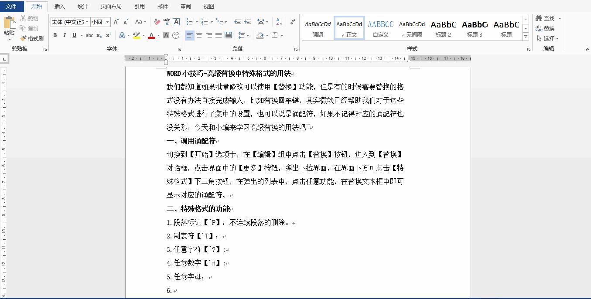Click the sort (A-Z) icon
The height and width of the screenshot is (299, 591).
pos(278,21)
